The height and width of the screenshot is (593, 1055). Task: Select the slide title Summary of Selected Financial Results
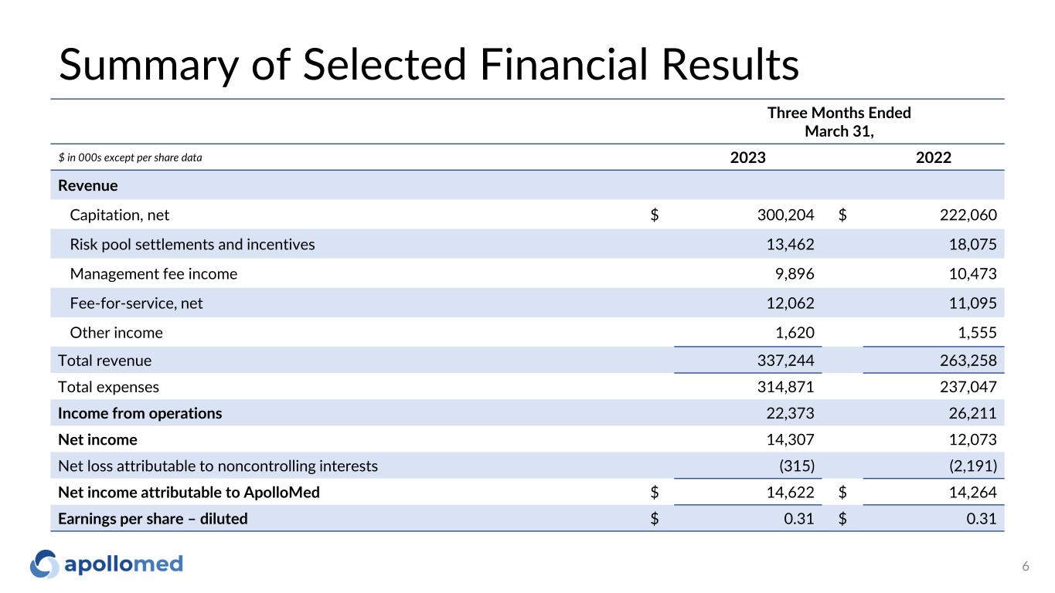[x=428, y=66]
